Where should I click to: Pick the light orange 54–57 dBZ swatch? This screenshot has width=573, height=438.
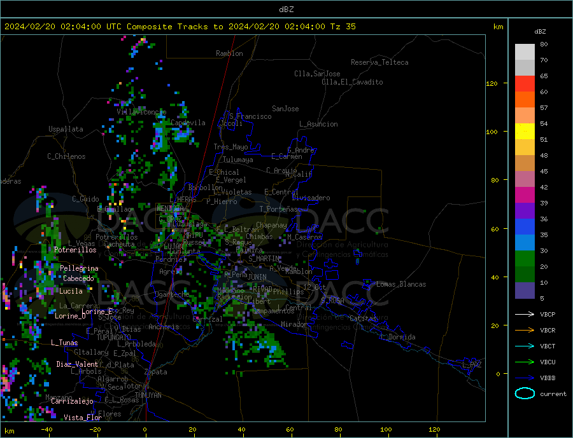525,115
